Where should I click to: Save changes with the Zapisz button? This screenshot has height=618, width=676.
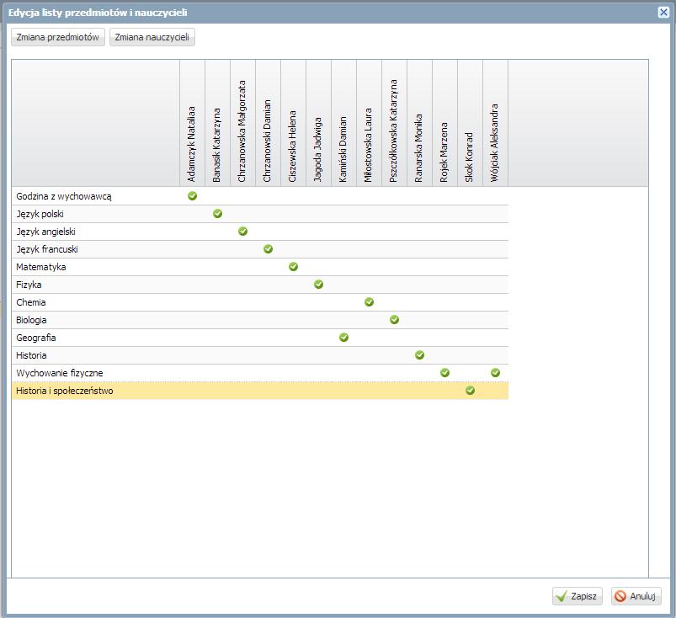[578, 596]
